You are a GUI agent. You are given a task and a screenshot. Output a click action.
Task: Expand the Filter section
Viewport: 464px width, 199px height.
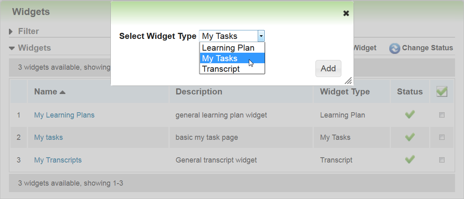[x=11, y=31]
